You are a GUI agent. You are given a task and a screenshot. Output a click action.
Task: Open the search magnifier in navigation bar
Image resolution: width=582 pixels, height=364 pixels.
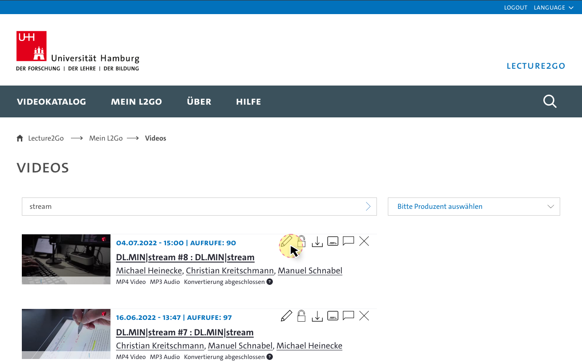tap(550, 101)
